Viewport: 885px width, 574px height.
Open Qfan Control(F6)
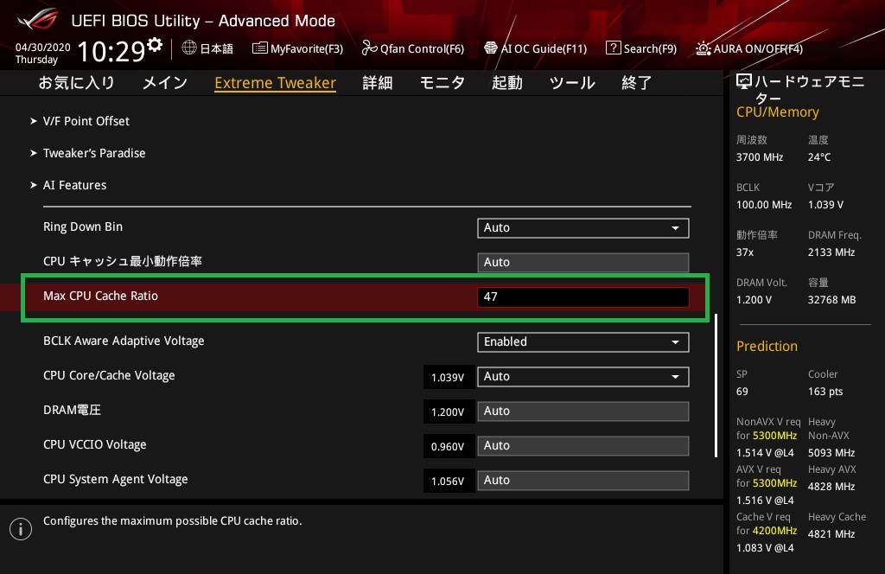(422, 48)
